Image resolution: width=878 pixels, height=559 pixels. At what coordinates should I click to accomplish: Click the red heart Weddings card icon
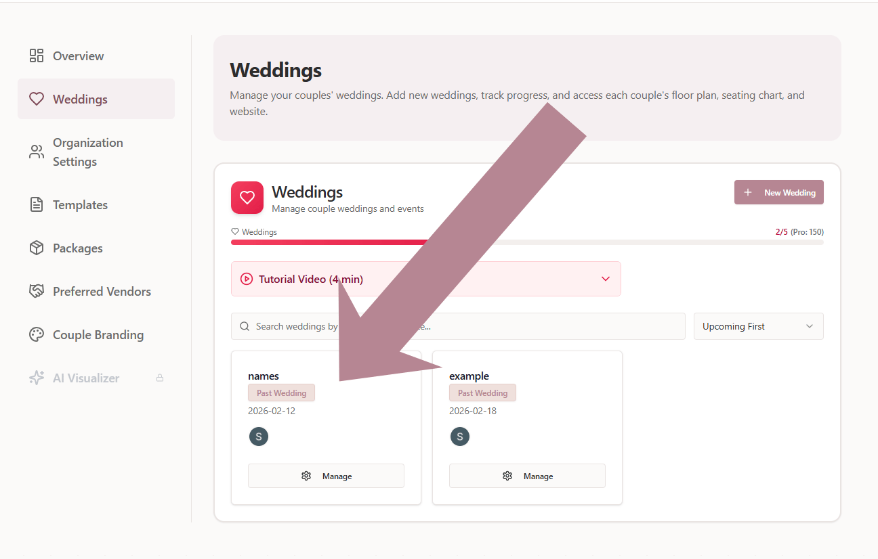pos(247,198)
